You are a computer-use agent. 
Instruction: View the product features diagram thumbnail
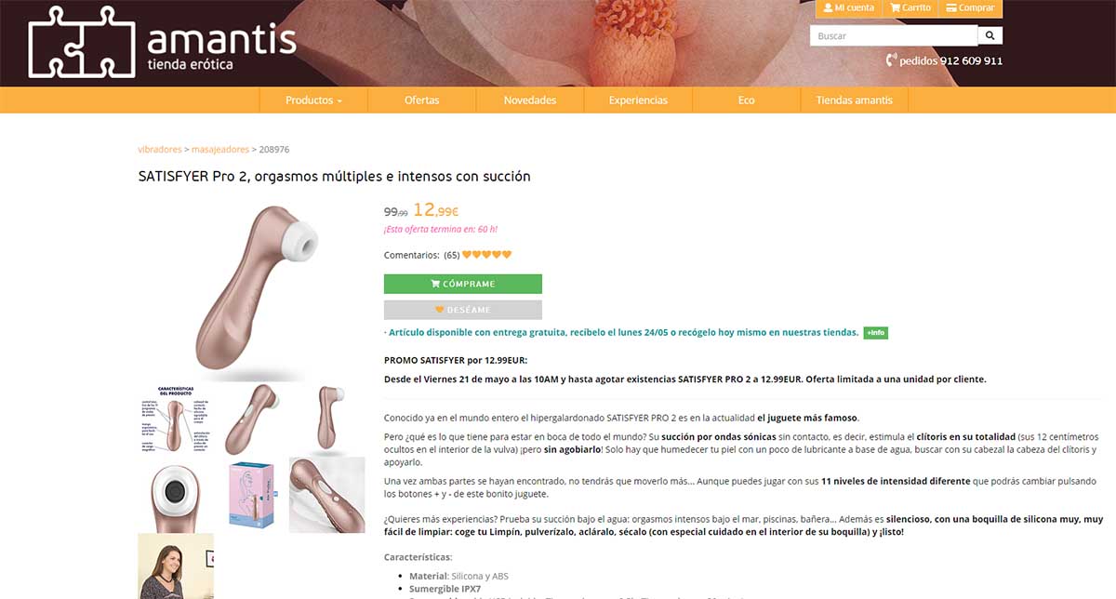pyautogui.click(x=176, y=419)
